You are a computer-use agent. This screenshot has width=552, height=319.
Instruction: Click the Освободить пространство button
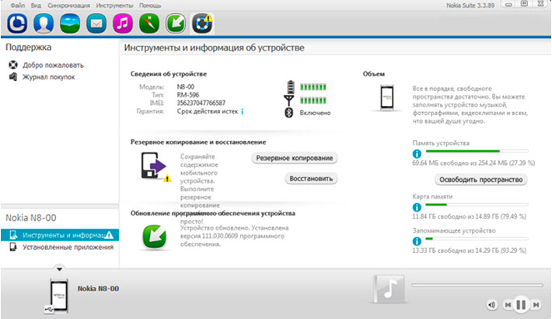click(481, 180)
